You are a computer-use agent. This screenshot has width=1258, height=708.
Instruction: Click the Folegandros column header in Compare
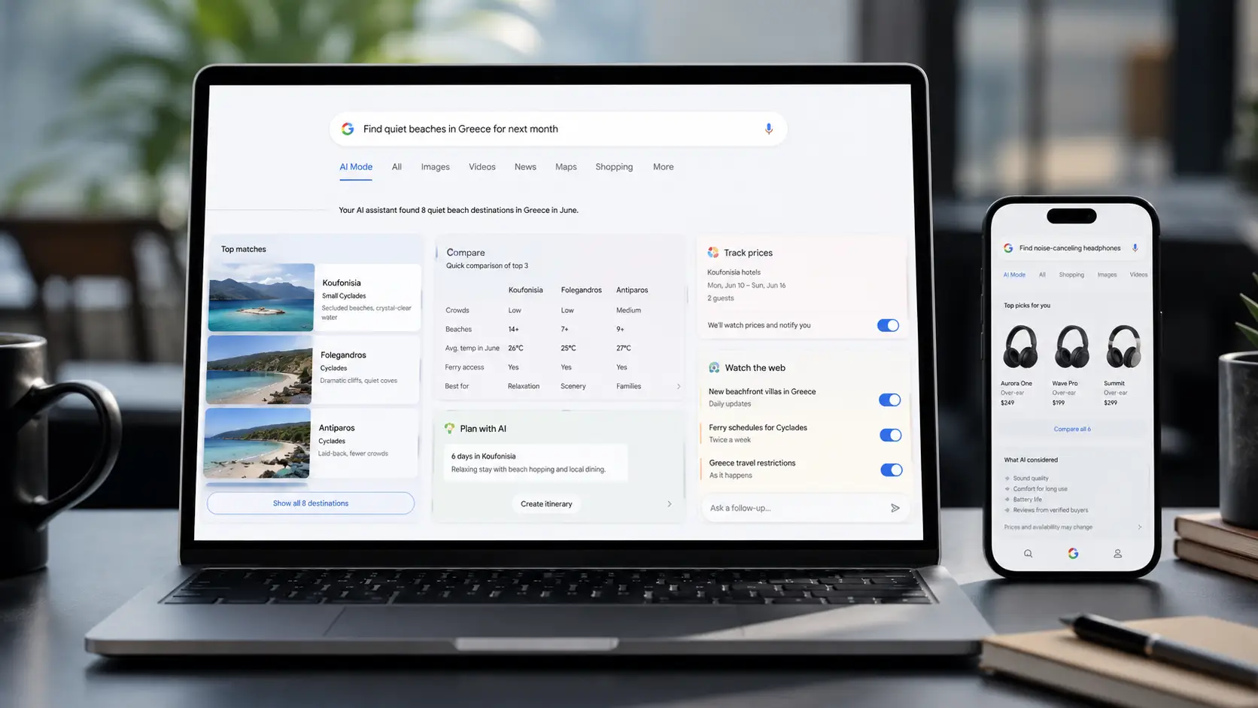click(x=581, y=290)
